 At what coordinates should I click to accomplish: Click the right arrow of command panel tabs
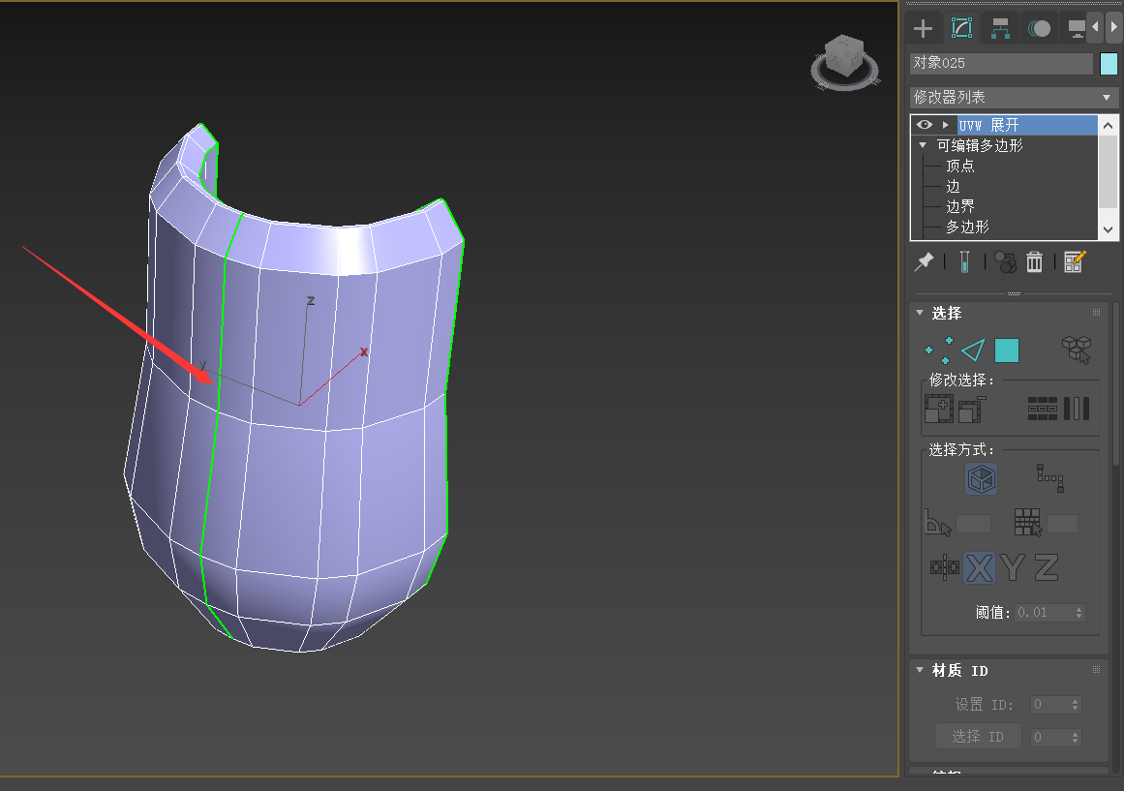click(1113, 27)
